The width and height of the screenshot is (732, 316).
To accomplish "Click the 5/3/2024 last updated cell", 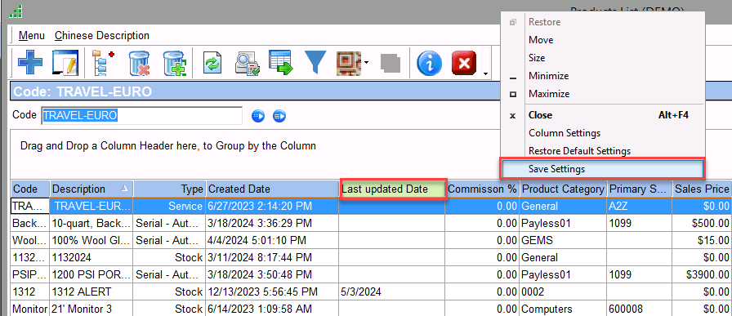I will click(392, 292).
